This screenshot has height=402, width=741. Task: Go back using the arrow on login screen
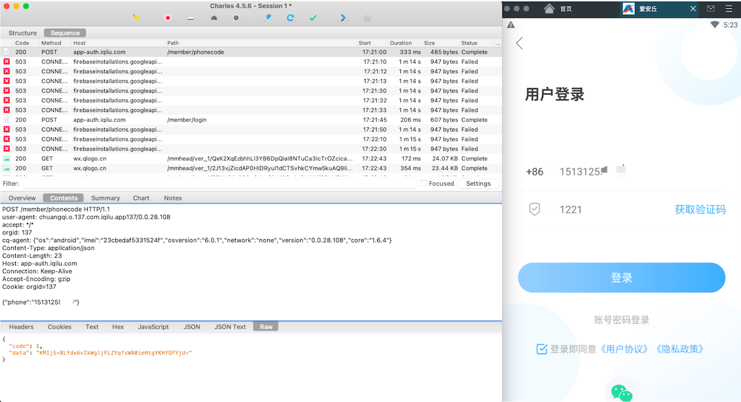pos(520,43)
